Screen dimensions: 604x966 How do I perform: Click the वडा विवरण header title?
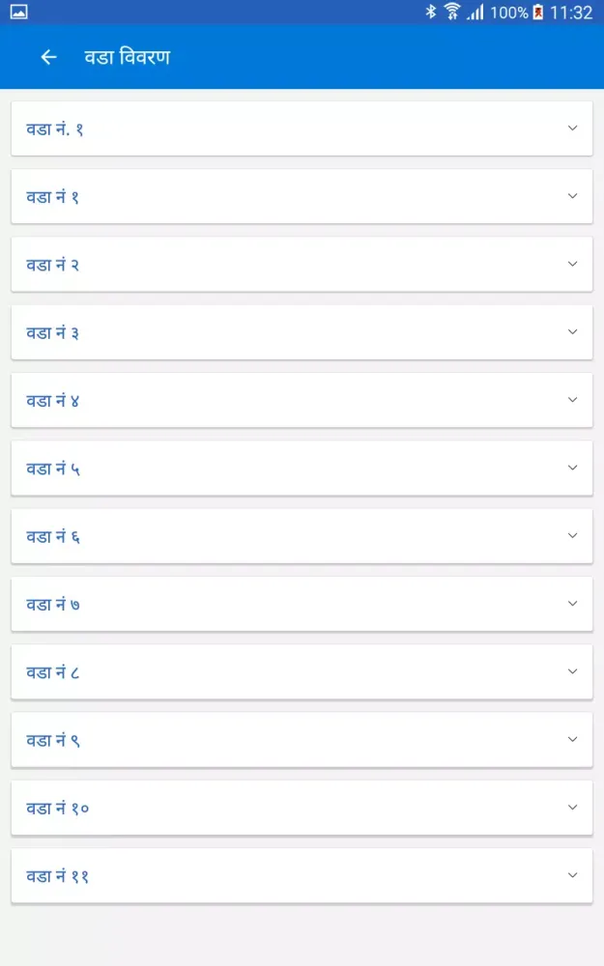tap(127, 57)
